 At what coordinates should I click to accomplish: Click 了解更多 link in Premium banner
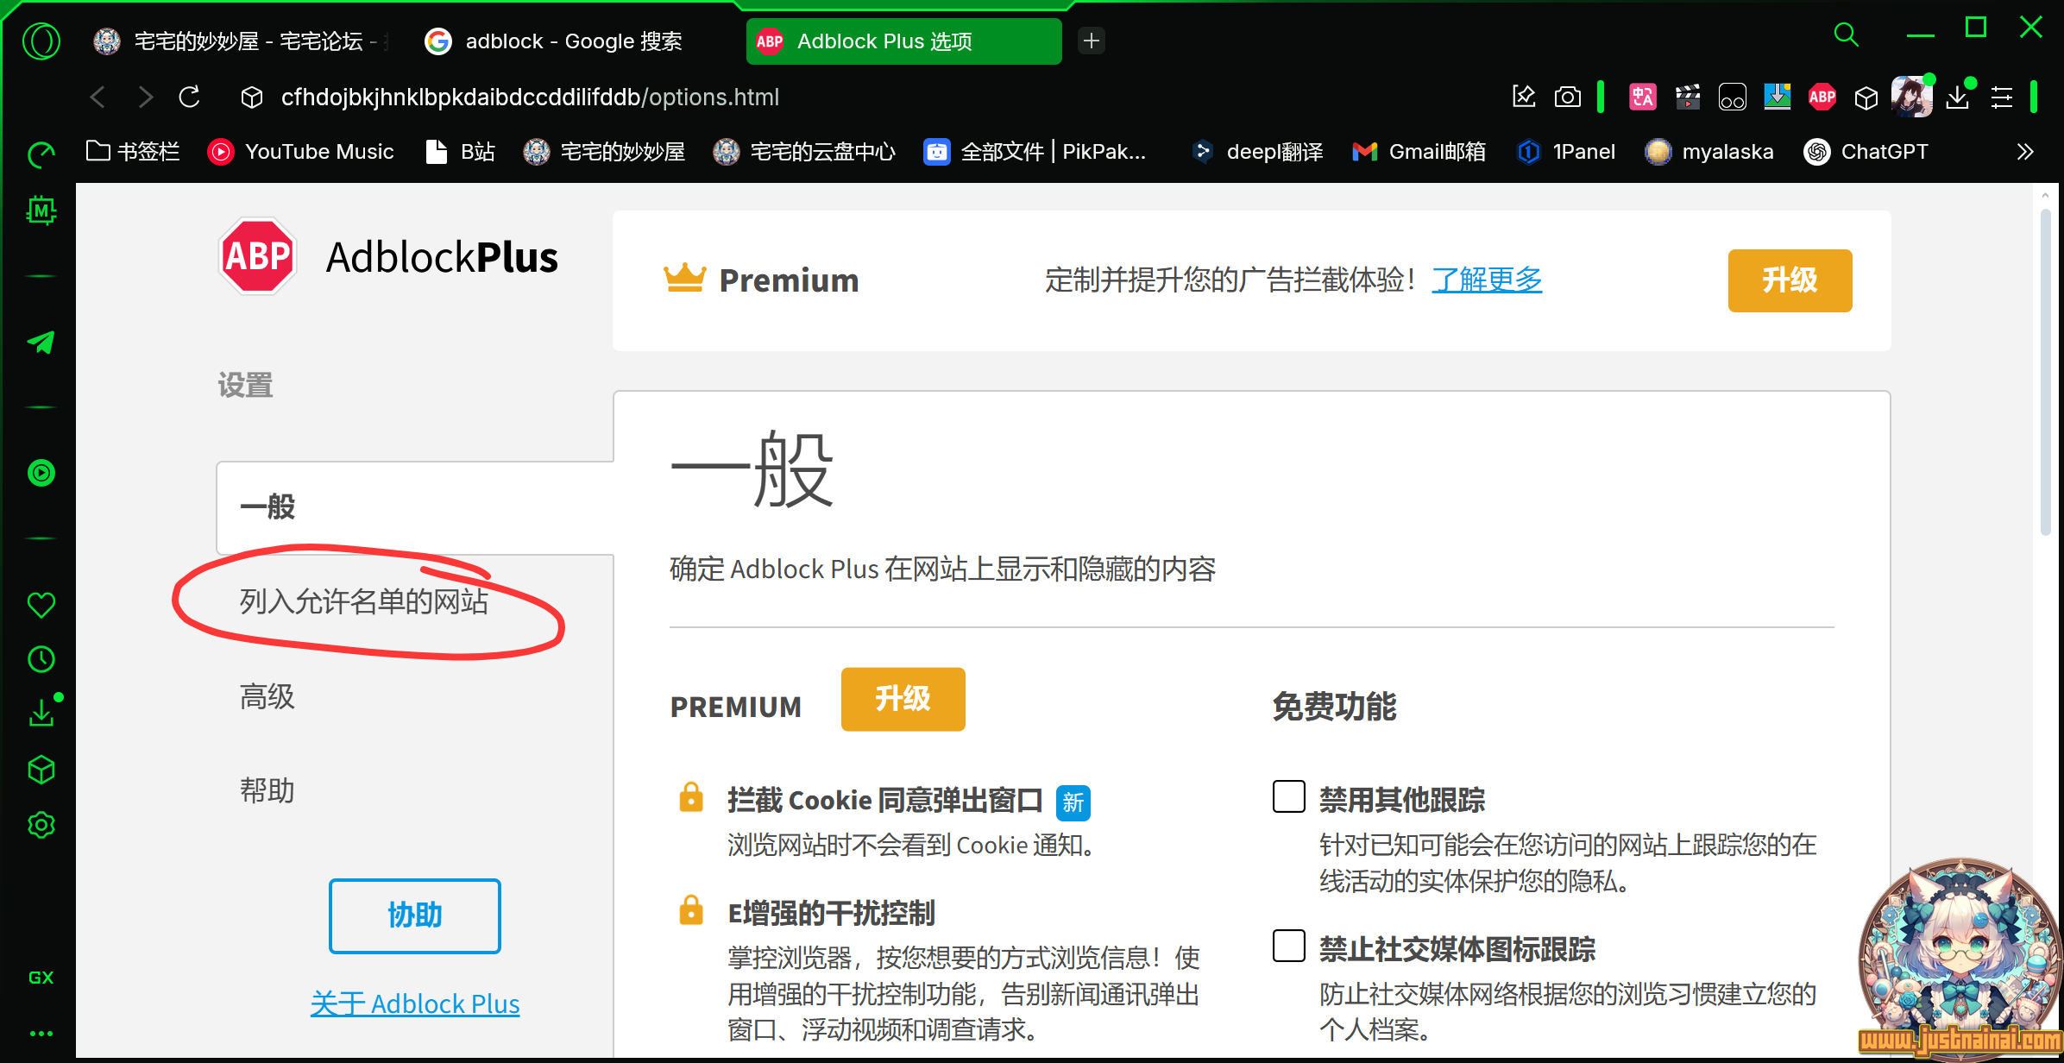[x=1487, y=280]
